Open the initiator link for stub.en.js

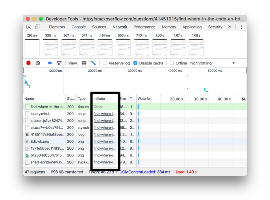tap(105, 121)
